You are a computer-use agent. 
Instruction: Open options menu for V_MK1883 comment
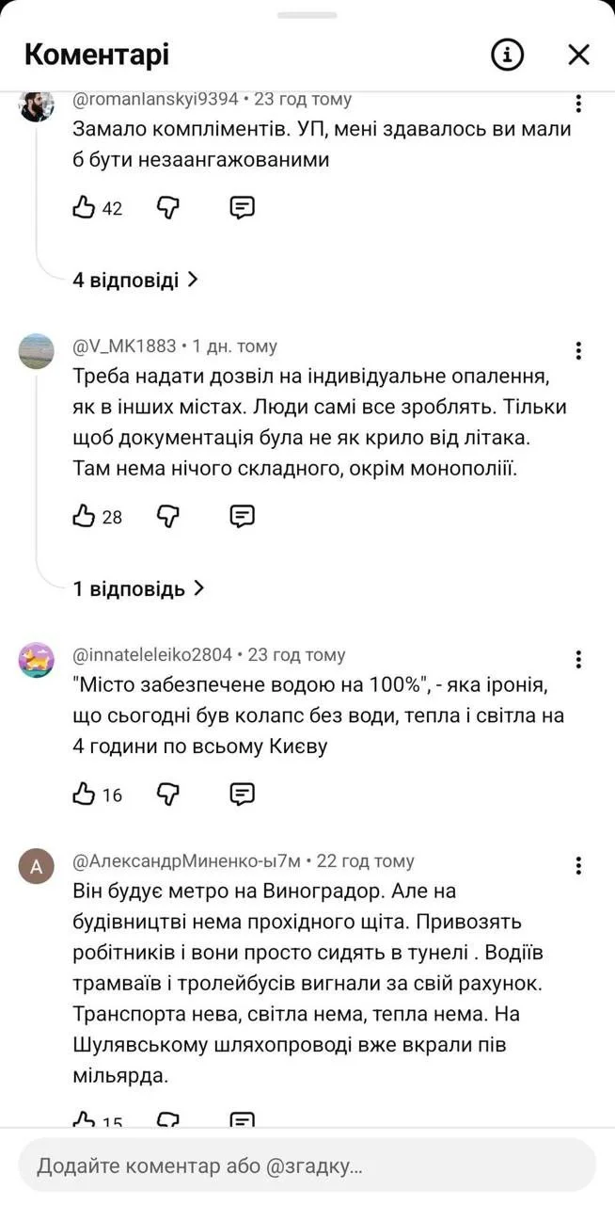point(578,351)
